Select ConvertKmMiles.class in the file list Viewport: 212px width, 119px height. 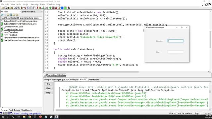pyautogui.click(x=13, y=26)
